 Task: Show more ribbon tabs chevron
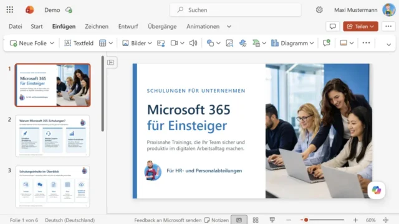pyautogui.click(x=229, y=26)
